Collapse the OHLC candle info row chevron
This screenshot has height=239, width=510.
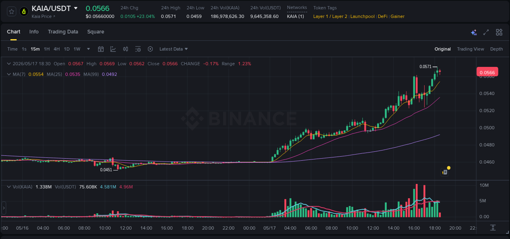click(9, 64)
